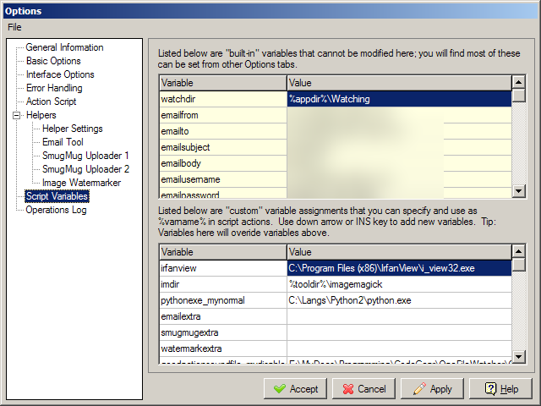Click the Help button label
The height and width of the screenshot is (406, 541).
click(509, 389)
